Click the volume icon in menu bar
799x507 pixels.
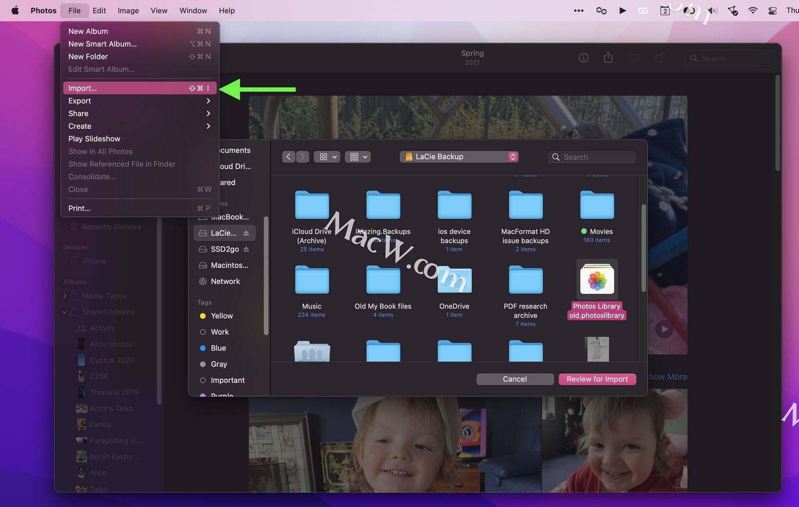[713, 10]
